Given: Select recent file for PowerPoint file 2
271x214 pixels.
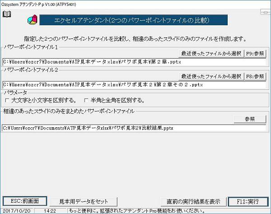Looking at the screenshot, I should [211, 76].
